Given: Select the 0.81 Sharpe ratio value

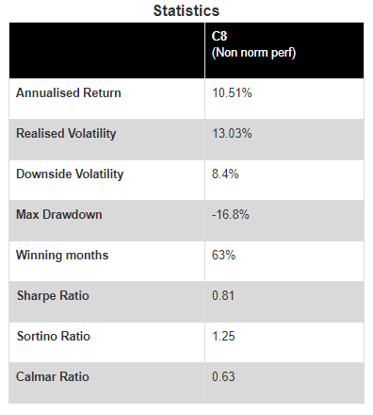Looking at the screenshot, I should pos(223,295).
